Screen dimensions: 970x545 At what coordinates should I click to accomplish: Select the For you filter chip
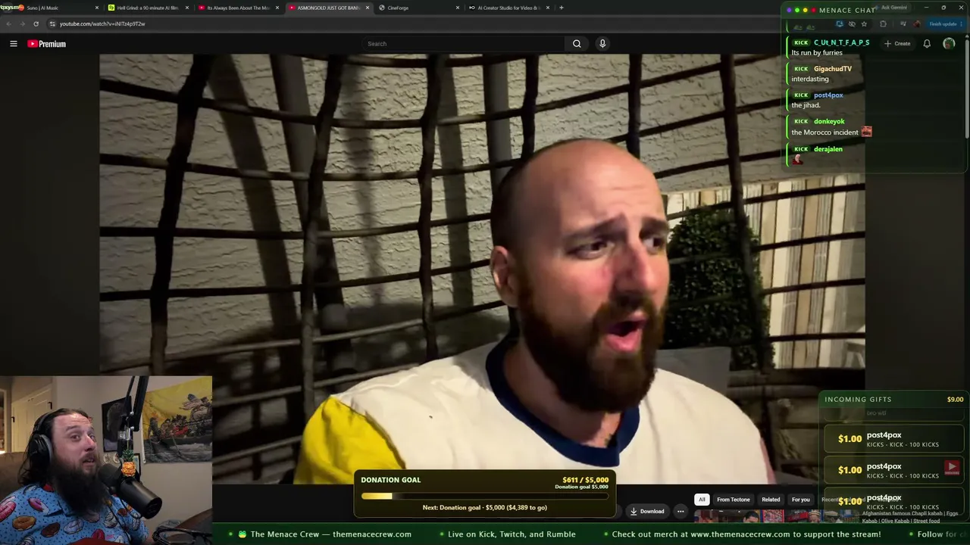(801, 500)
